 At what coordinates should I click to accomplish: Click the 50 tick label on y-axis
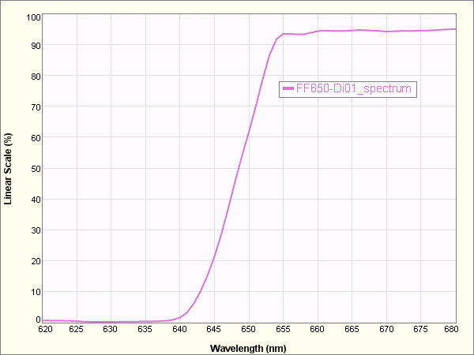pos(35,168)
